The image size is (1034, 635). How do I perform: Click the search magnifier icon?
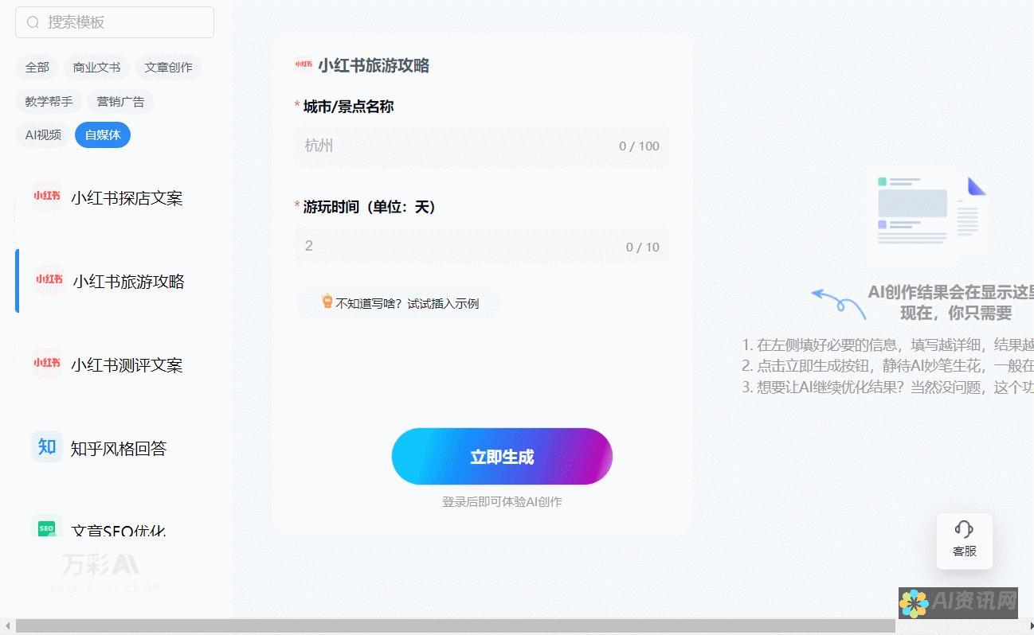(33, 22)
